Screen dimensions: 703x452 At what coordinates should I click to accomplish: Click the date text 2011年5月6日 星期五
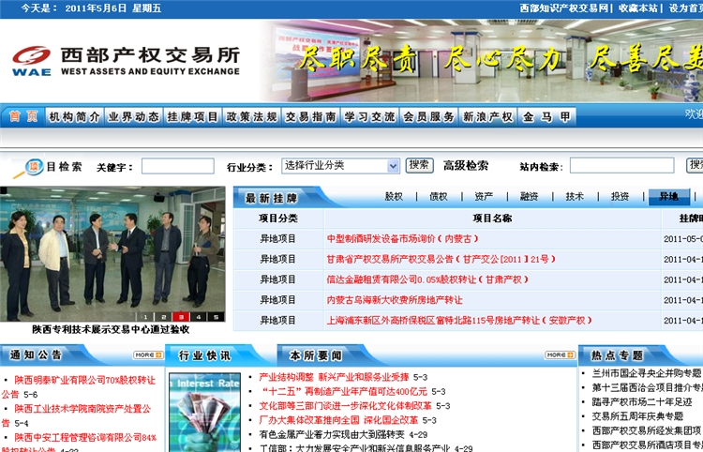pyautogui.click(x=113, y=8)
